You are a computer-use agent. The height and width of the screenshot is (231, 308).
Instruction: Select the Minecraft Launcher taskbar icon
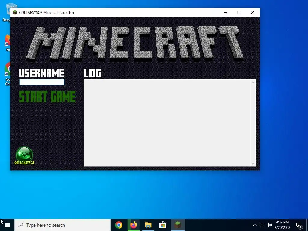click(x=178, y=225)
